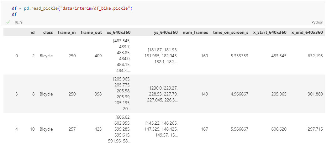Click the "id" column header
This screenshot has width=327, height=145.
(x=33, y=32)
